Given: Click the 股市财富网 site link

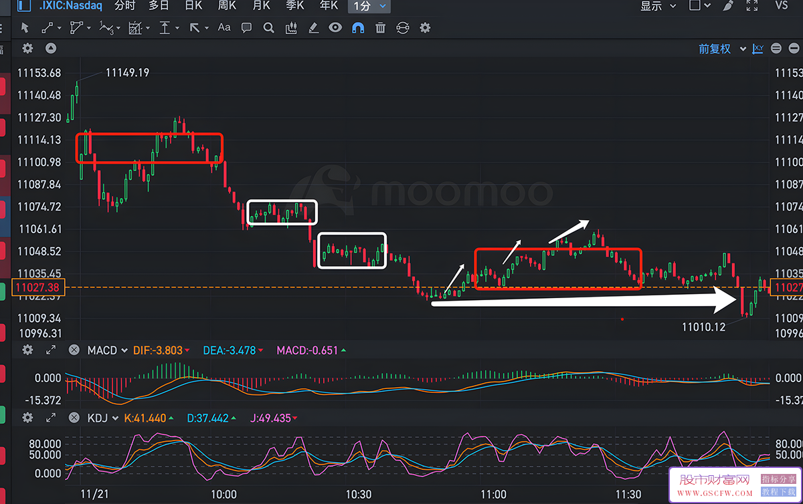Looking at the screenshot, I should pyautogui.click(x=716, y=479).
